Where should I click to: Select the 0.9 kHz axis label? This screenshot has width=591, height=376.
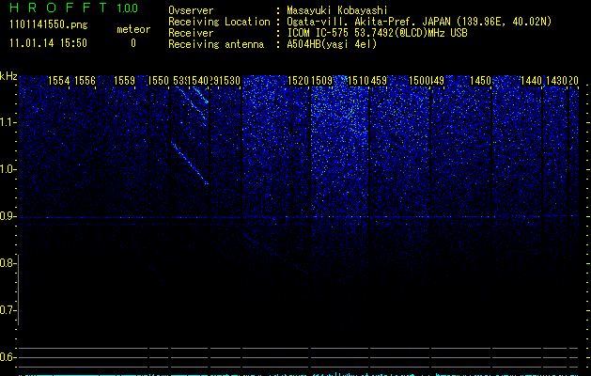tap(8, 216)
